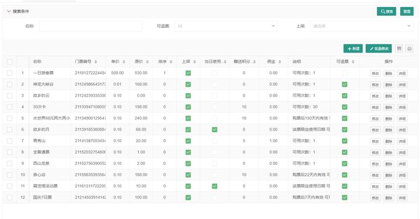Image resolution: width=420 pixels, height=219 pixels.
Task: Sort table by 上架 header arrows
Action: point(194,62)
